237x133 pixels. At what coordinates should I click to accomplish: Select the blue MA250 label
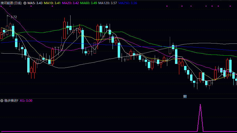(x=128, y=3)
